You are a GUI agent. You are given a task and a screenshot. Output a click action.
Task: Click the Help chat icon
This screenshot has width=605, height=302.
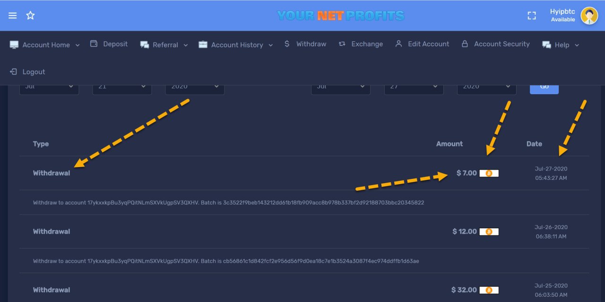pos(546,44)
